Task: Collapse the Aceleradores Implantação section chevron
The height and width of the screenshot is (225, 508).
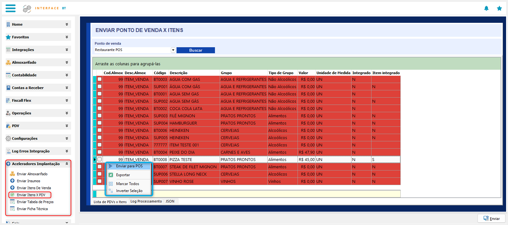Action: tap(67, 164)
